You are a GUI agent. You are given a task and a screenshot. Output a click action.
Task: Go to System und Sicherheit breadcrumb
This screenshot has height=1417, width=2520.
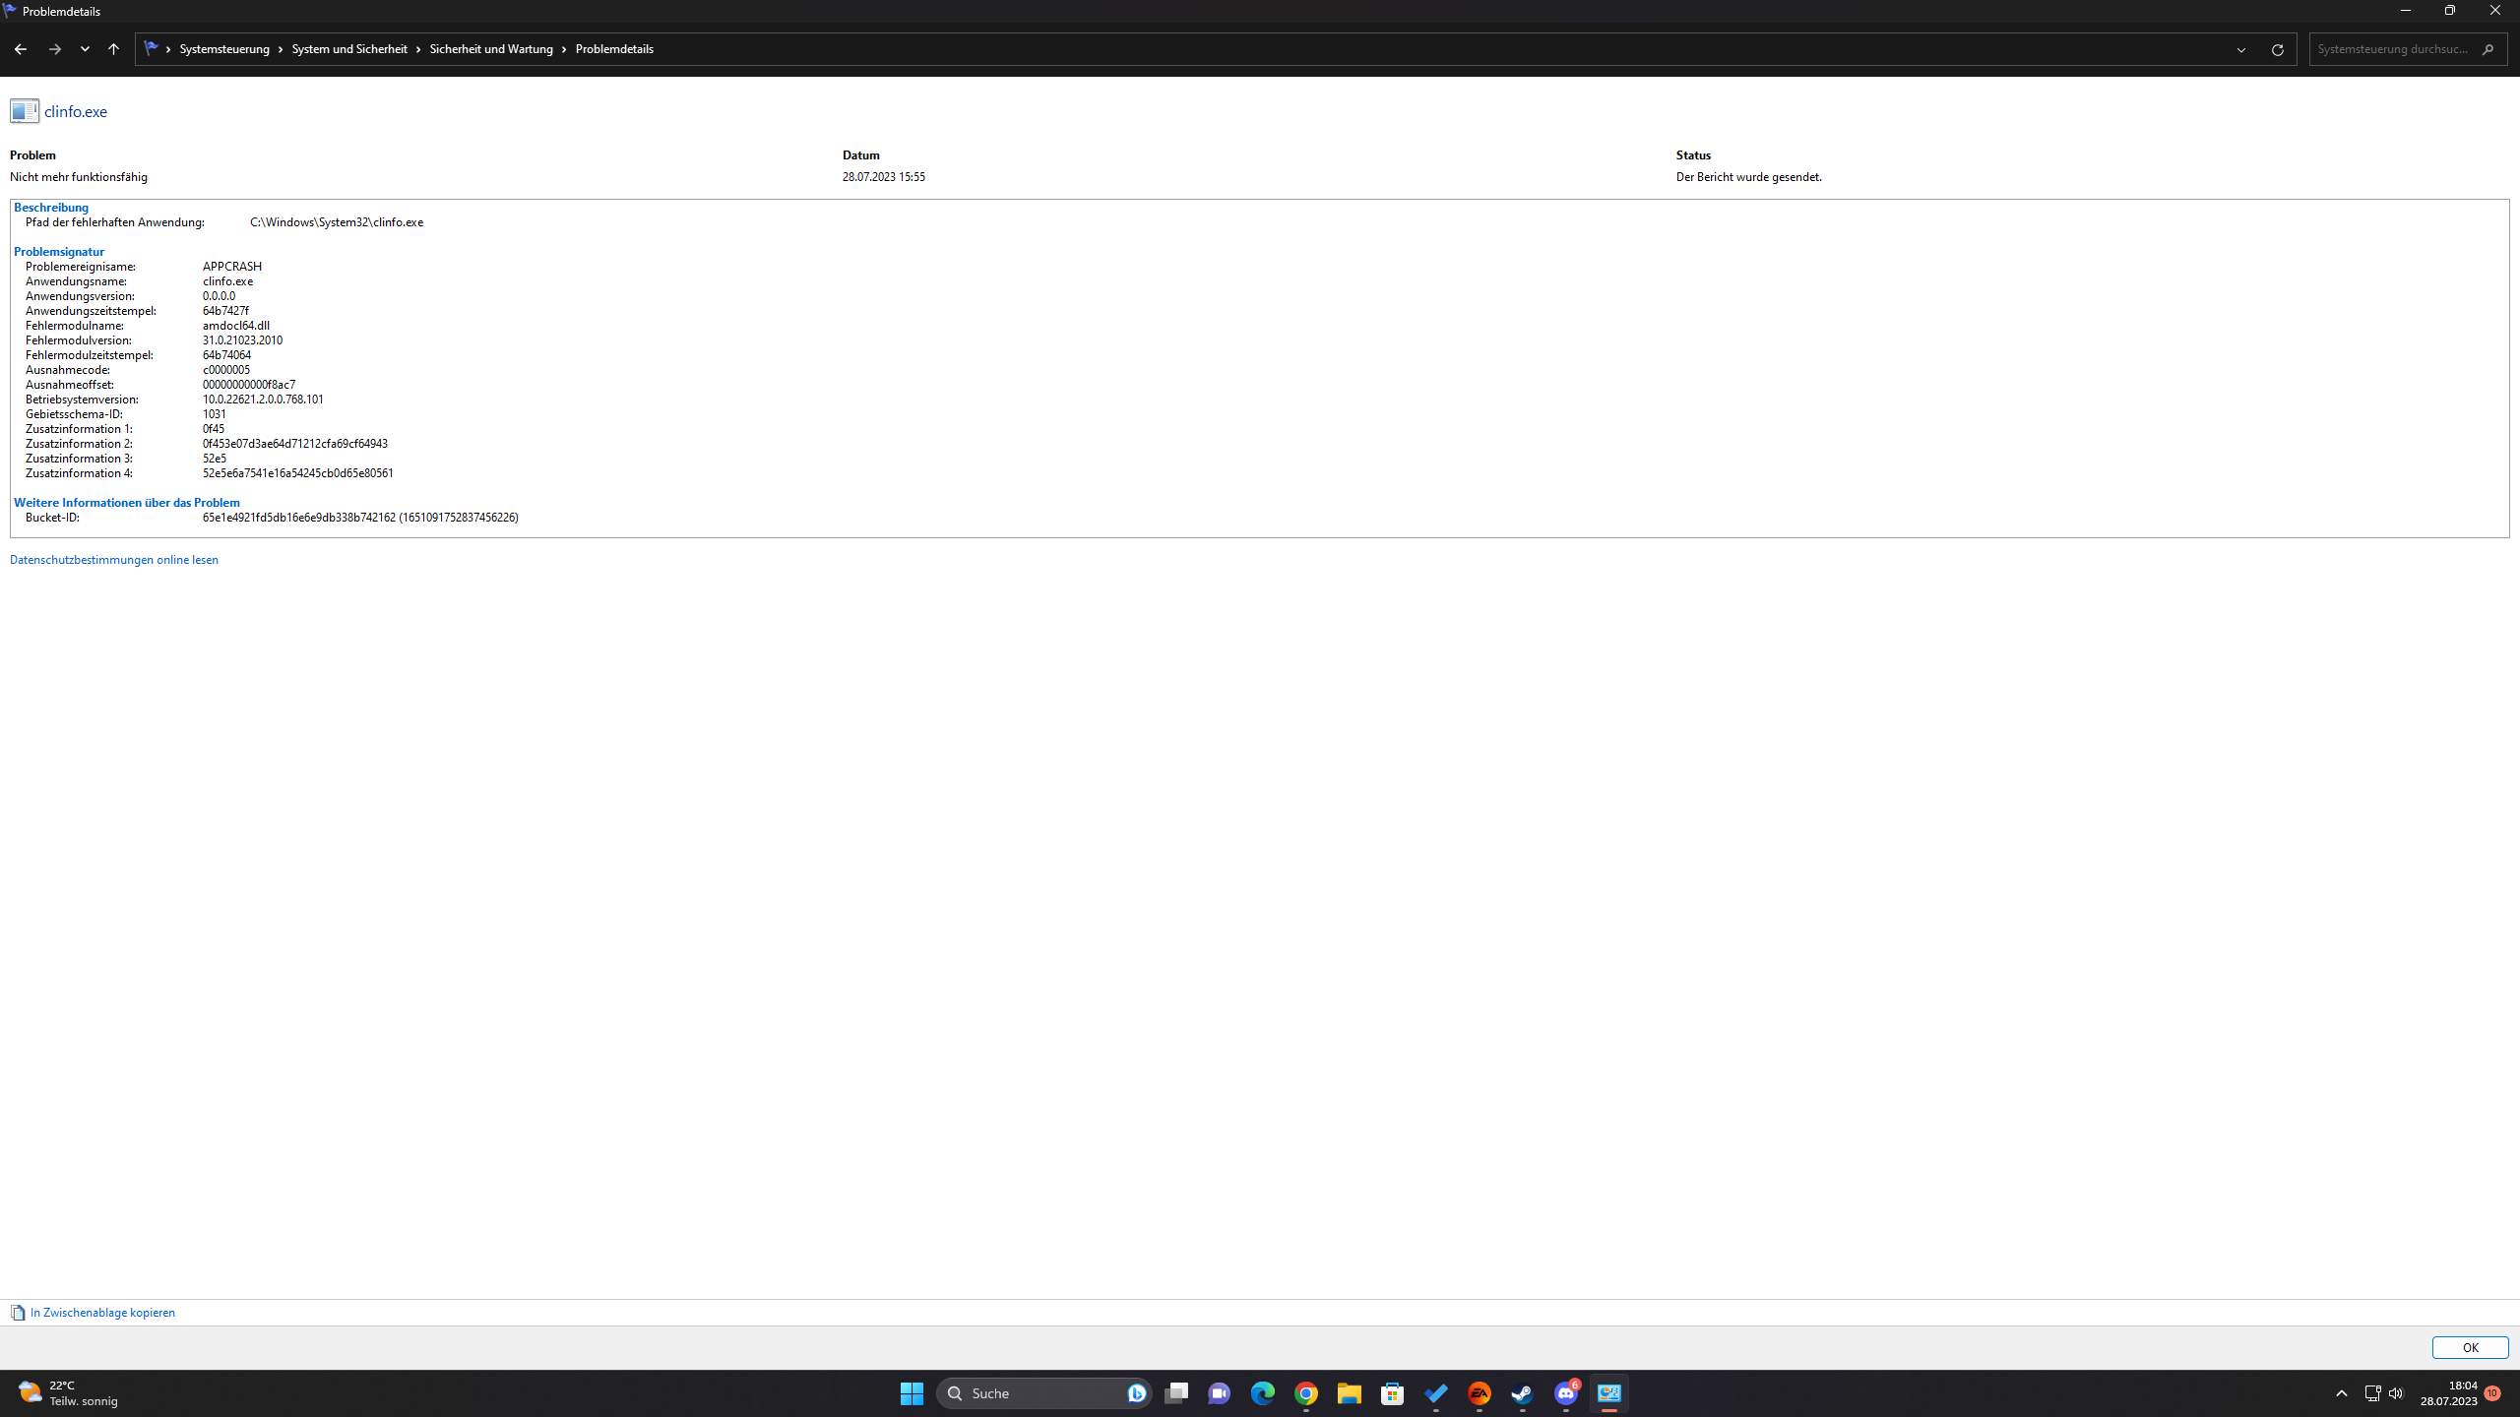[348, 49]
